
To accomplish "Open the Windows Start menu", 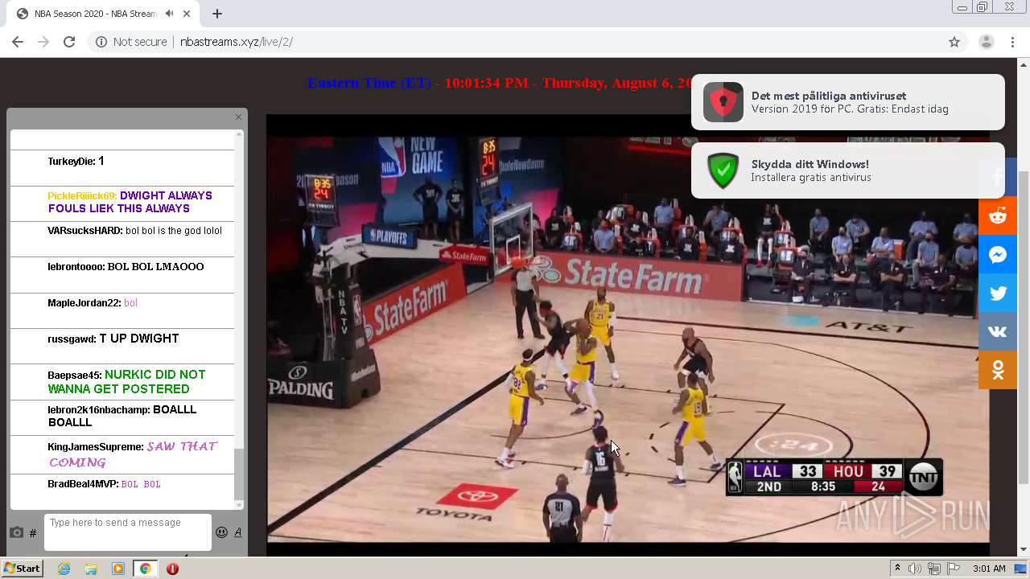I will (22, 569).
